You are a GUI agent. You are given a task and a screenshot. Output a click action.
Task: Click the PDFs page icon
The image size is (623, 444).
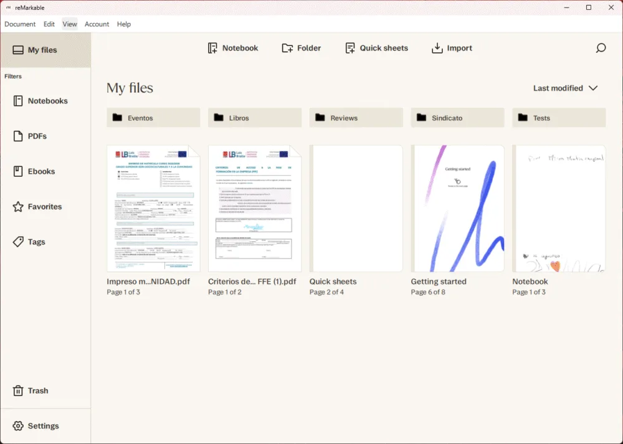(18, 136)
